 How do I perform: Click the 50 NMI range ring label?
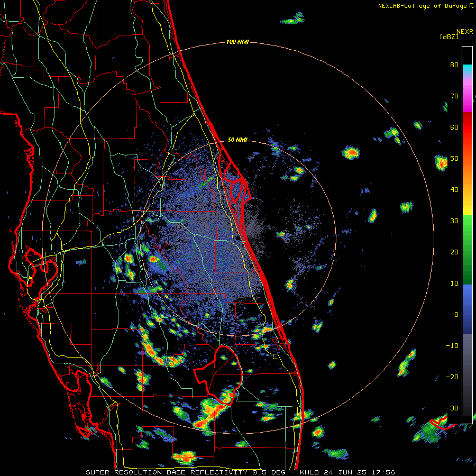(237, 140)
